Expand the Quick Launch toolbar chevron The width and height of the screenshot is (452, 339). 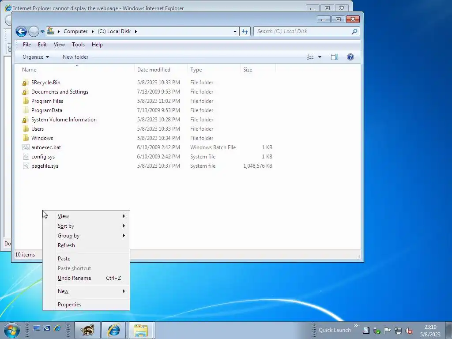(x=356, y=326)
